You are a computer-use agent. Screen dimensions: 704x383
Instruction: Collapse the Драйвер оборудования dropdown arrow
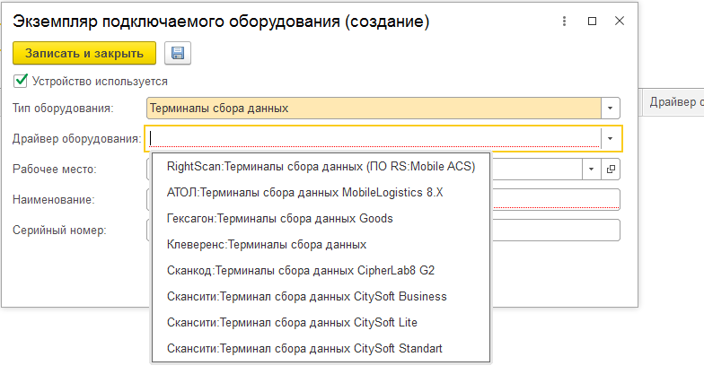(611, 138)
